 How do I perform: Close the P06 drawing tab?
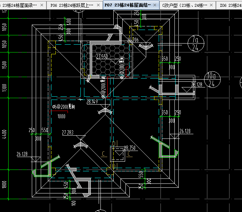pyautogui.click(x=99, y=5)
